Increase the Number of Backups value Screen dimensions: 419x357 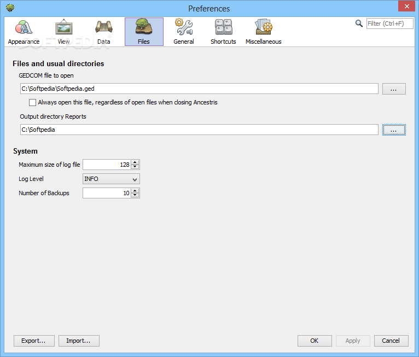(x=135, y=191)
